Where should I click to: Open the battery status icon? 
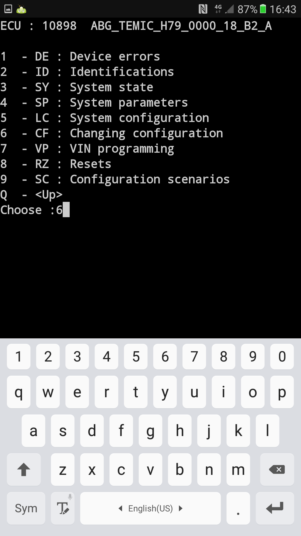coord(263,9)
